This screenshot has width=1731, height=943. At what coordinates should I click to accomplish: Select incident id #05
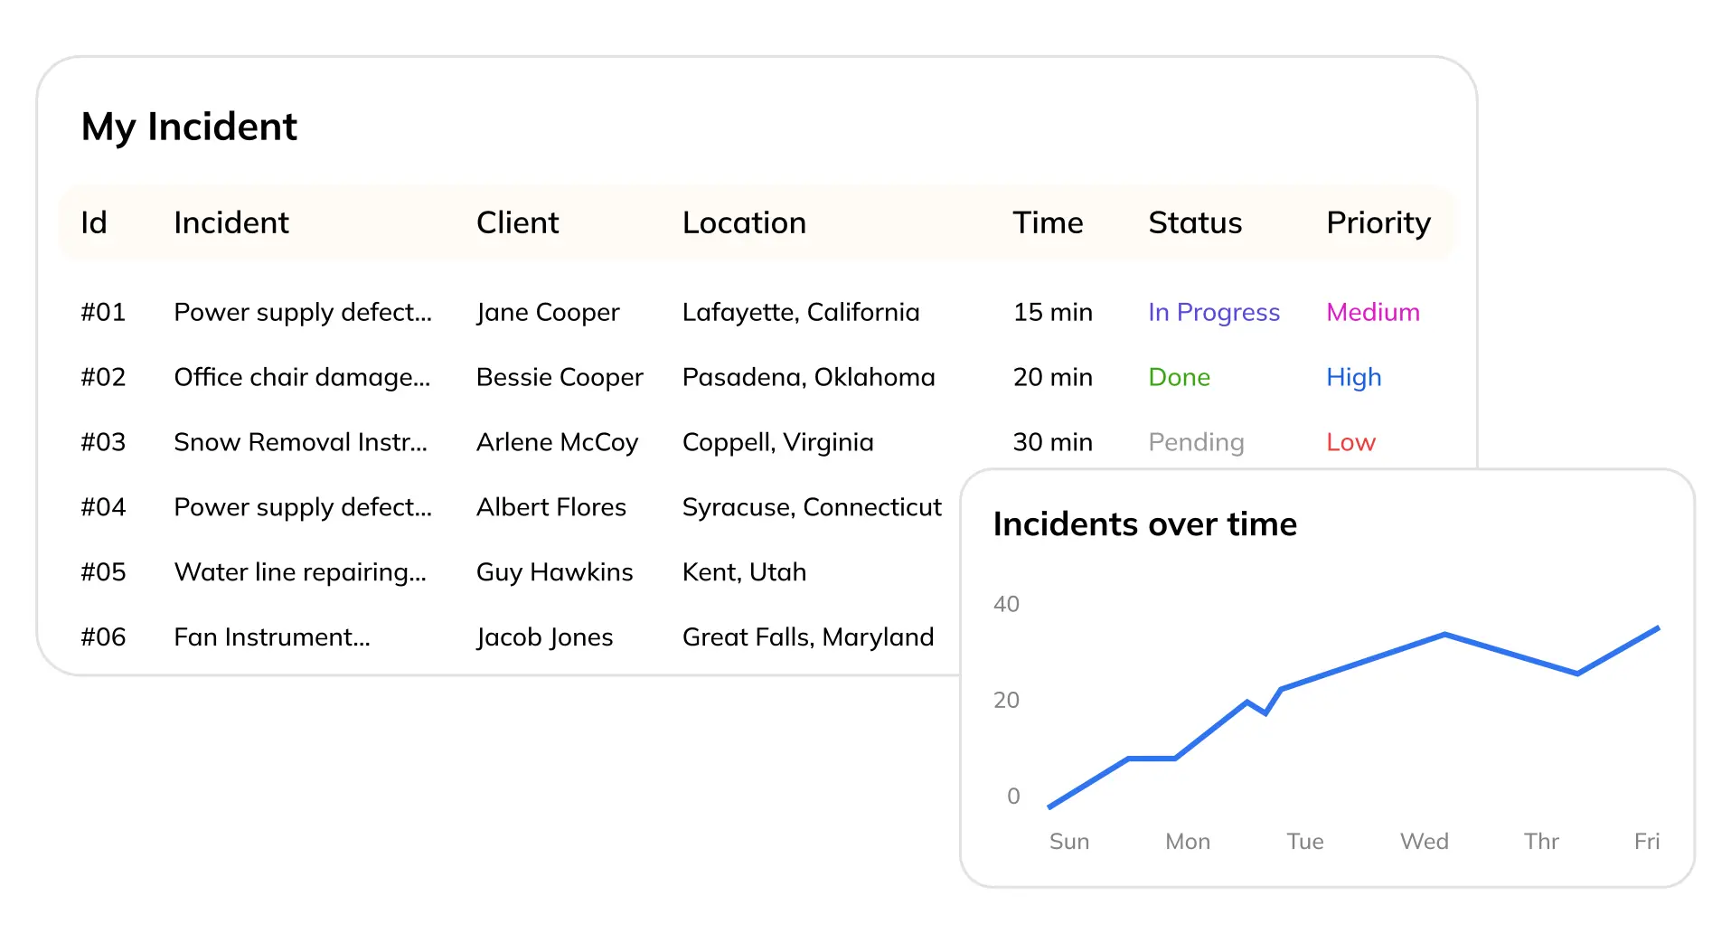103,572
